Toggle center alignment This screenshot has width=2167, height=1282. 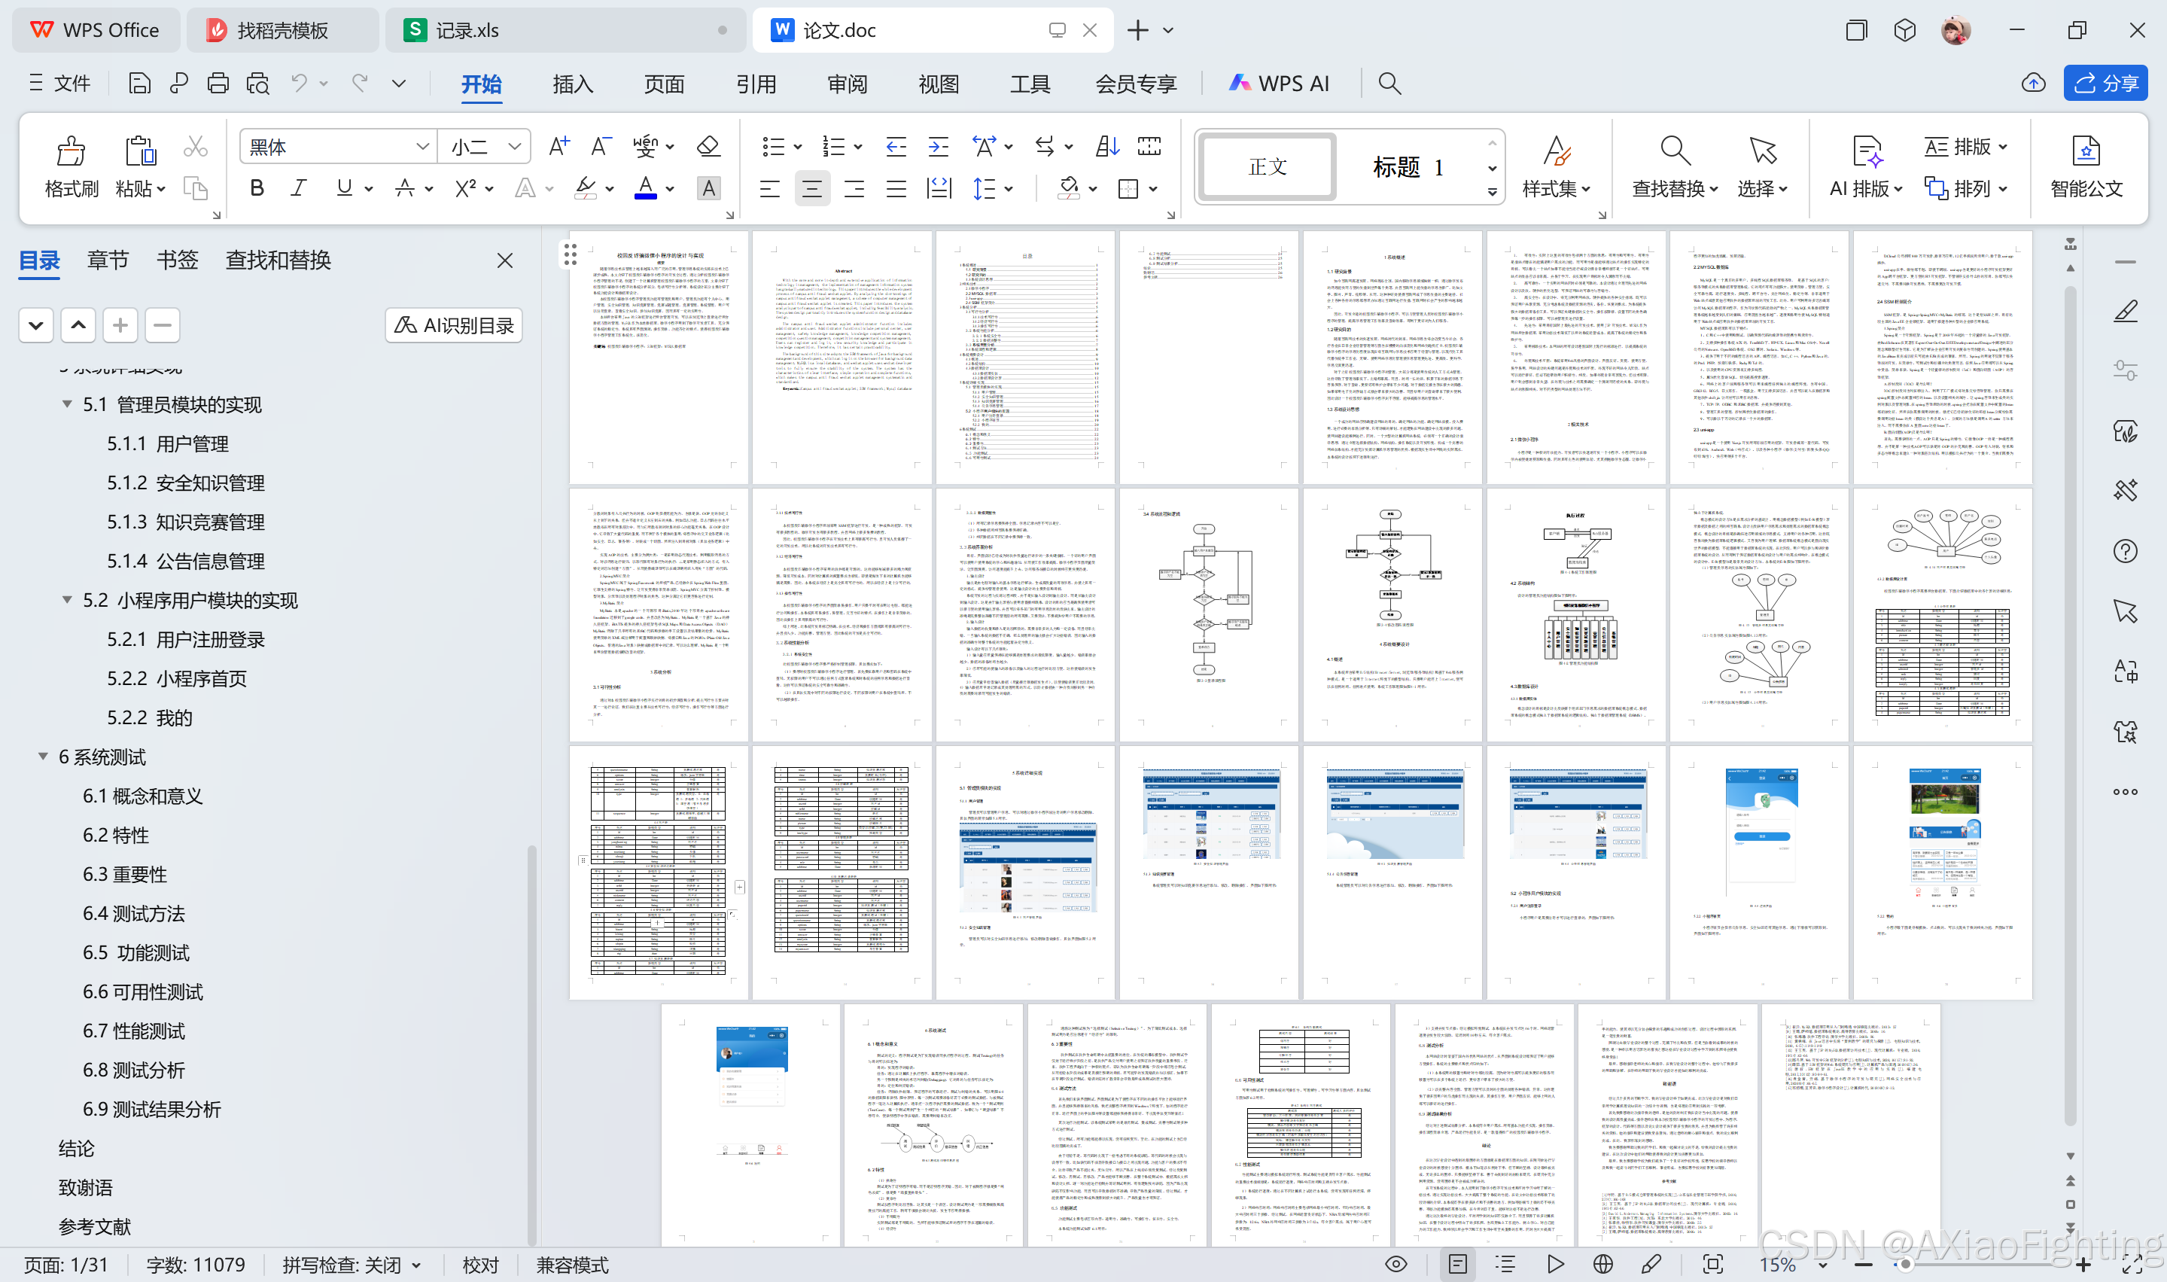[x=811, y=187]
